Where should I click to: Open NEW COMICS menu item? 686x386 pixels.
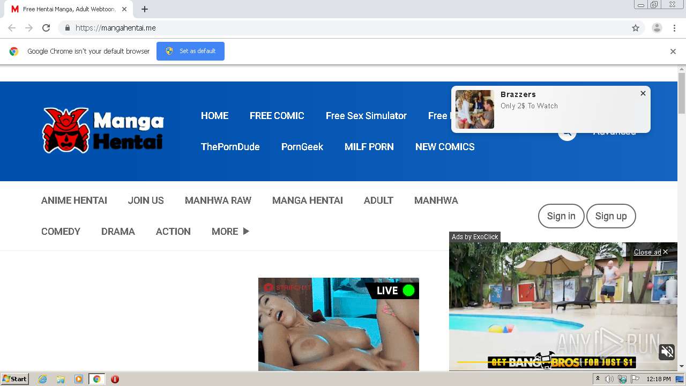[445, 147]
